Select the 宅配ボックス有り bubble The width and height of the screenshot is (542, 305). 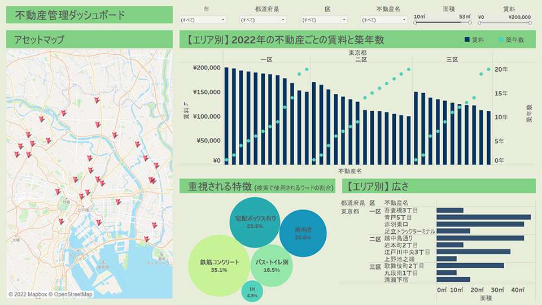click(255, 221)
